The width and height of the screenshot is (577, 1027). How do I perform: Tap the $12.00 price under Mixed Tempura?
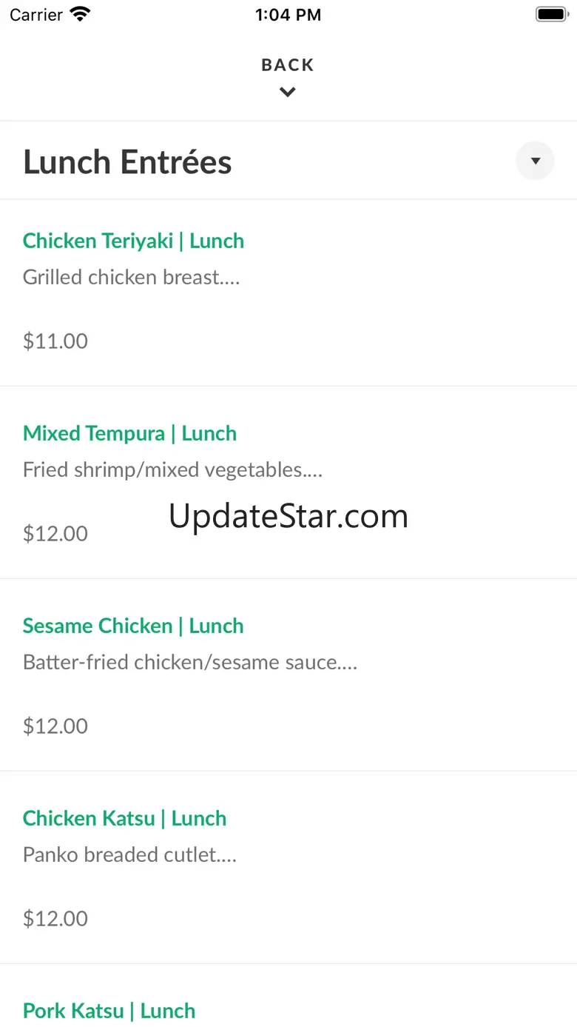coord(55,533)
